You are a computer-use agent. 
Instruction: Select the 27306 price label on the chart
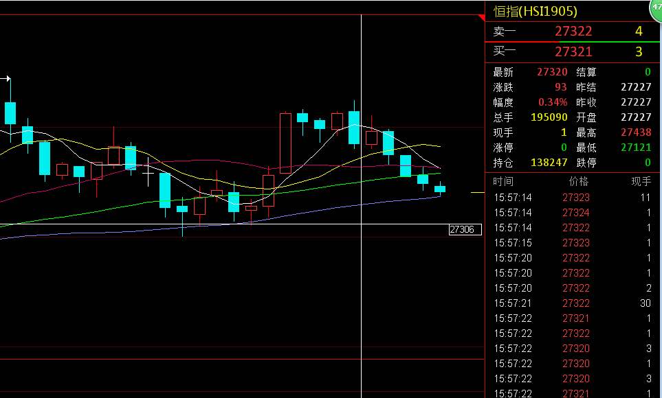tap(465, 229)
